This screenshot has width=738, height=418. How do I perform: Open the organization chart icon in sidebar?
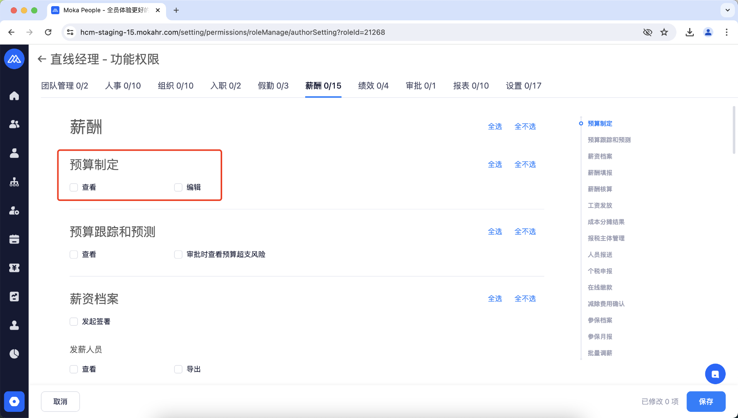14,182
